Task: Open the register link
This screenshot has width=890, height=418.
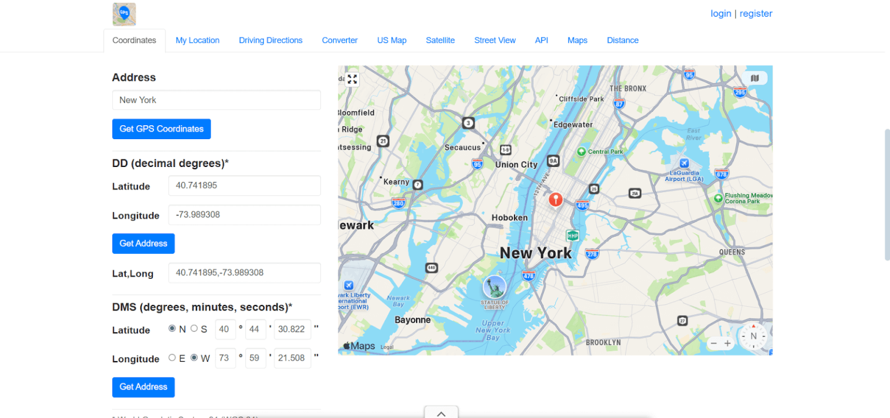Action: click(756, 13)
